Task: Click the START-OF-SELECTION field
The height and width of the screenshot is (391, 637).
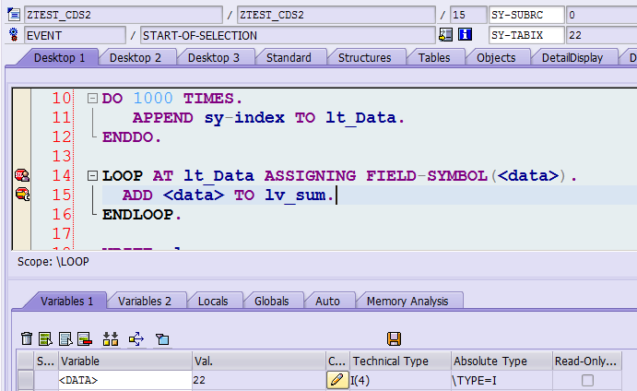Action: 288,35
